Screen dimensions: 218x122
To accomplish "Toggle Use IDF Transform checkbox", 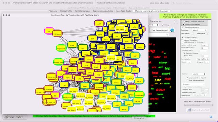I will pos(182,40).
